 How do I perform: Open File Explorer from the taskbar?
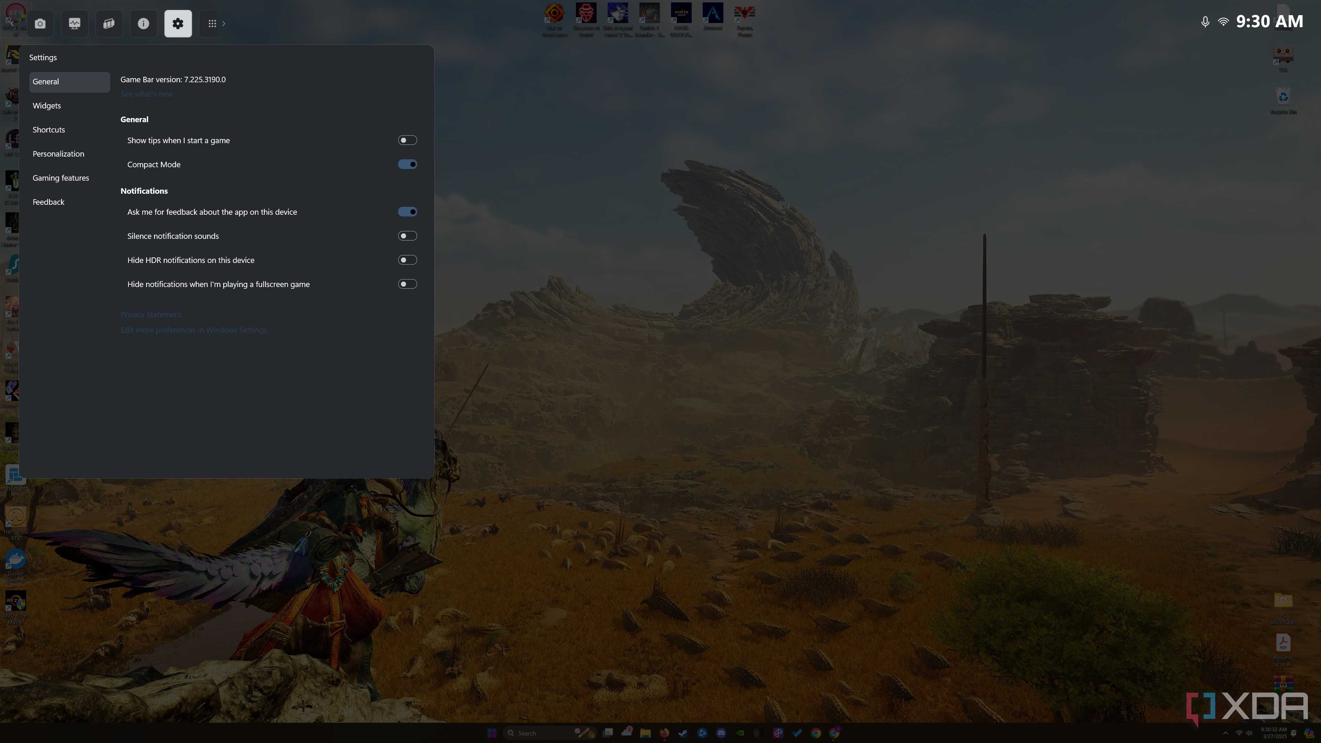click(645, 733)
